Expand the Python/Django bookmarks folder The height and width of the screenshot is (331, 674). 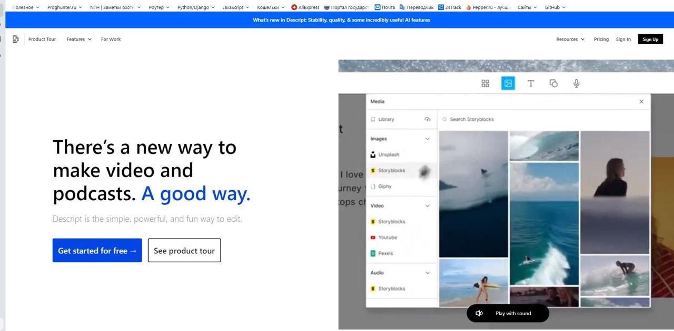click(196, 7)
